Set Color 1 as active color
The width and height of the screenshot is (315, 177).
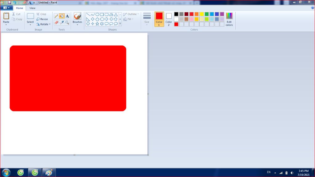(x=159, y=19)
